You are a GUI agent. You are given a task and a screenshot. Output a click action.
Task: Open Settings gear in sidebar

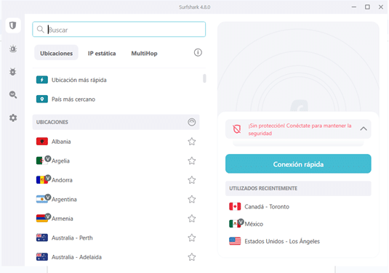coord(13,118)
